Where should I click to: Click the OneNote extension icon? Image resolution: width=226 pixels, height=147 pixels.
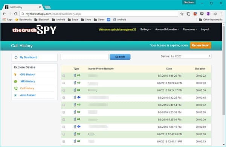pos(208,14)
